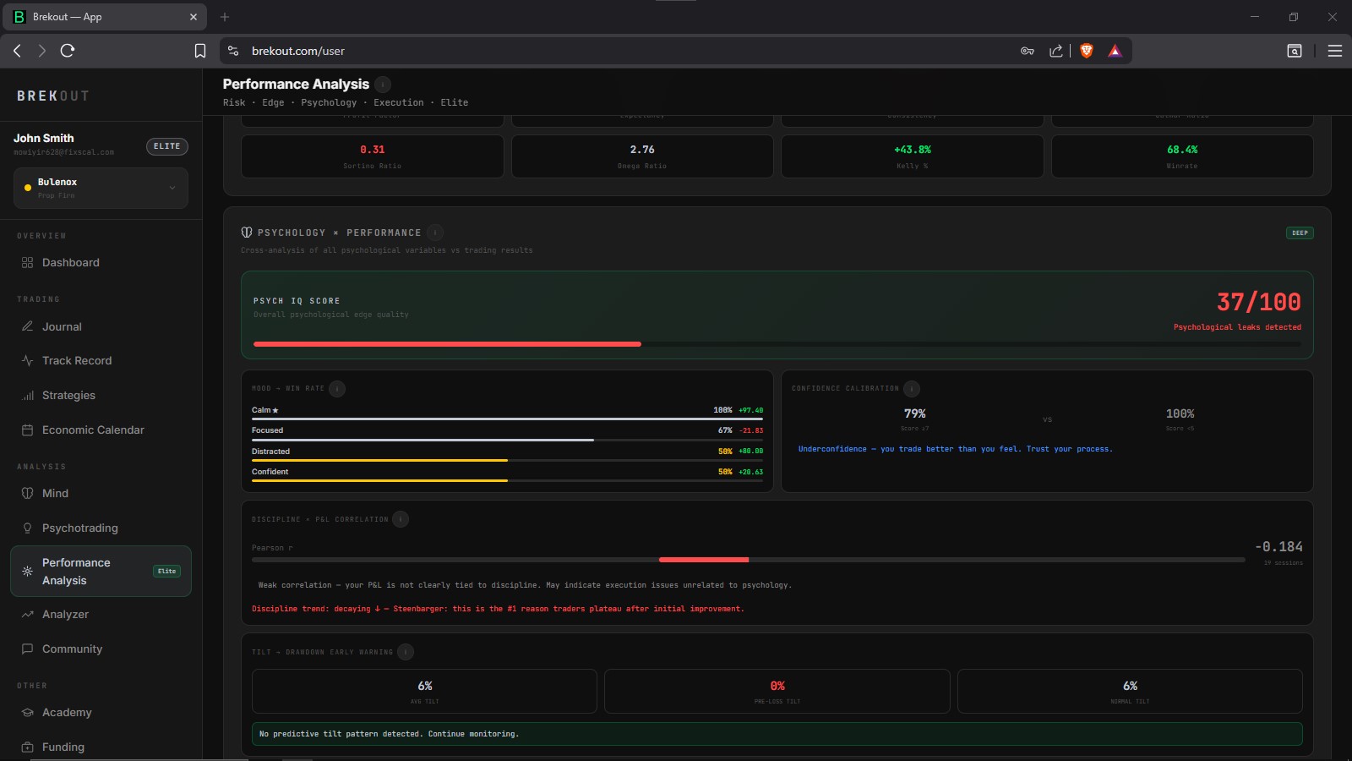Click the Performance Analysis sparkle icon
Image resolution: width=1352 pixels, height=761 pixels.
click(x=27, y=572)
